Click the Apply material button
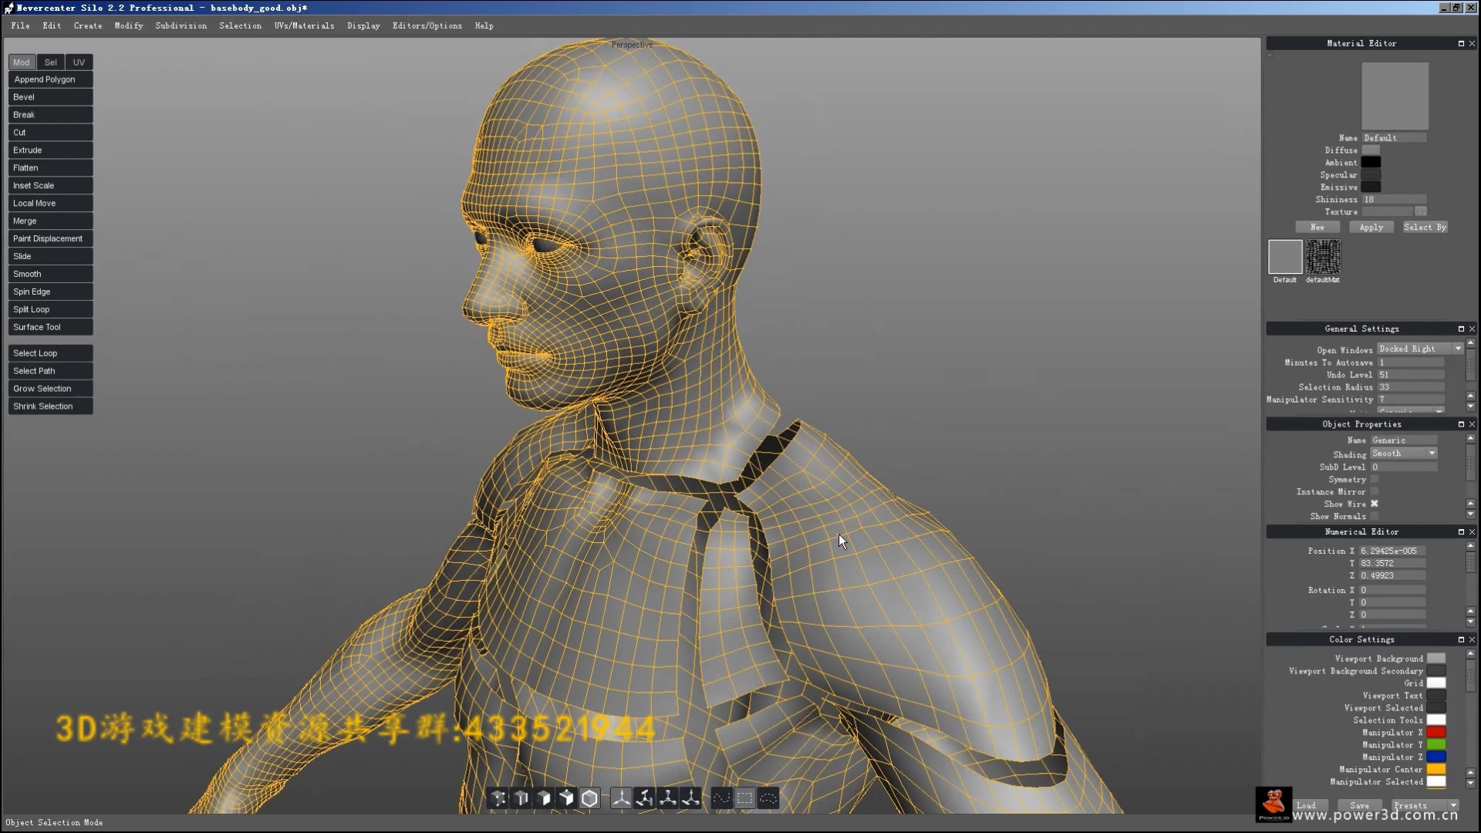This screenshot has height=833, width=1481. (x=1371, y=227)
